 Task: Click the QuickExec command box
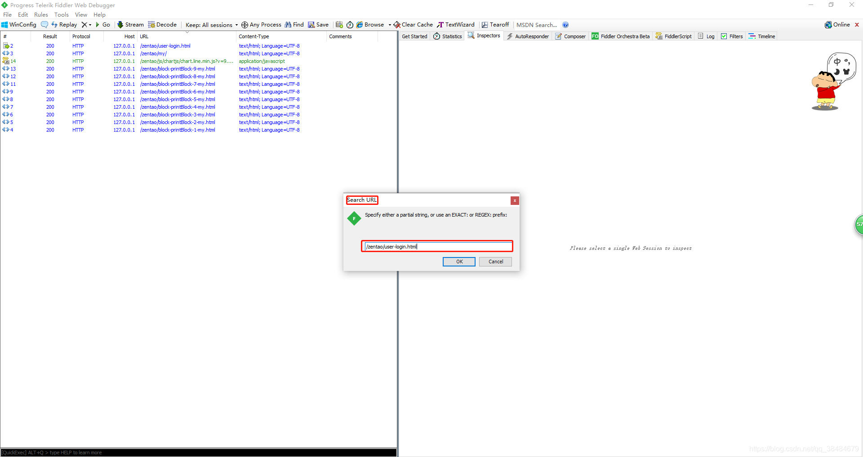tap(198, 453)
